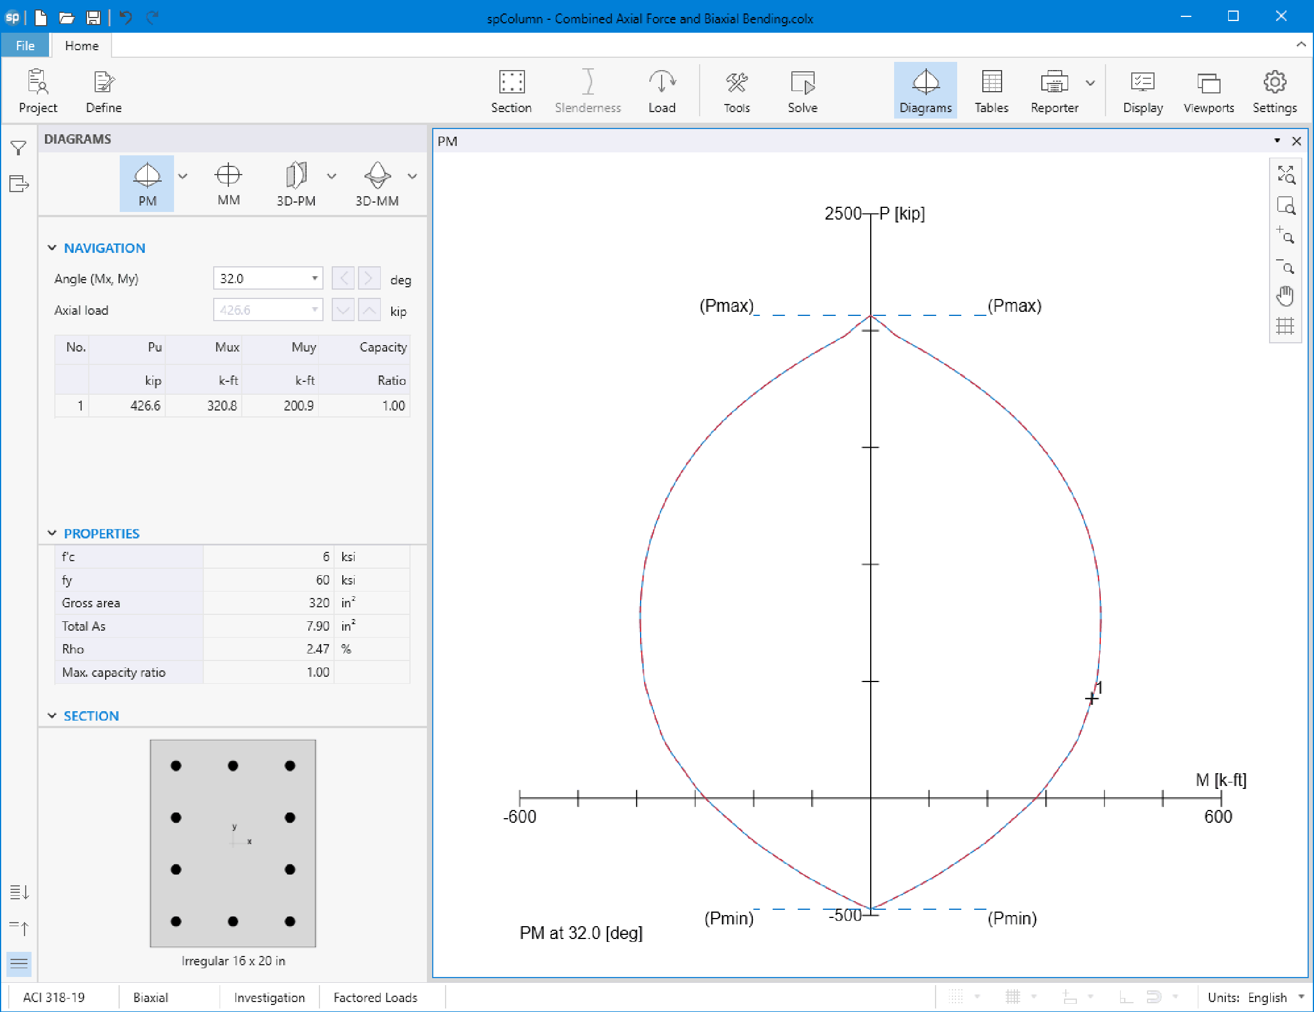Switch to the File tab
Screen dimensions: 1314x1012
[25, 45]
